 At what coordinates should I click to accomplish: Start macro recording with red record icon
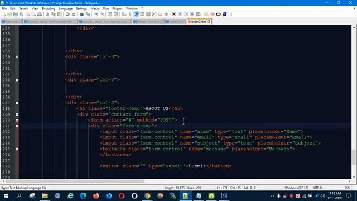pos(174,14)
